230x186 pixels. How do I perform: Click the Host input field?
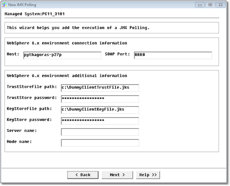(x=62, y=55)
